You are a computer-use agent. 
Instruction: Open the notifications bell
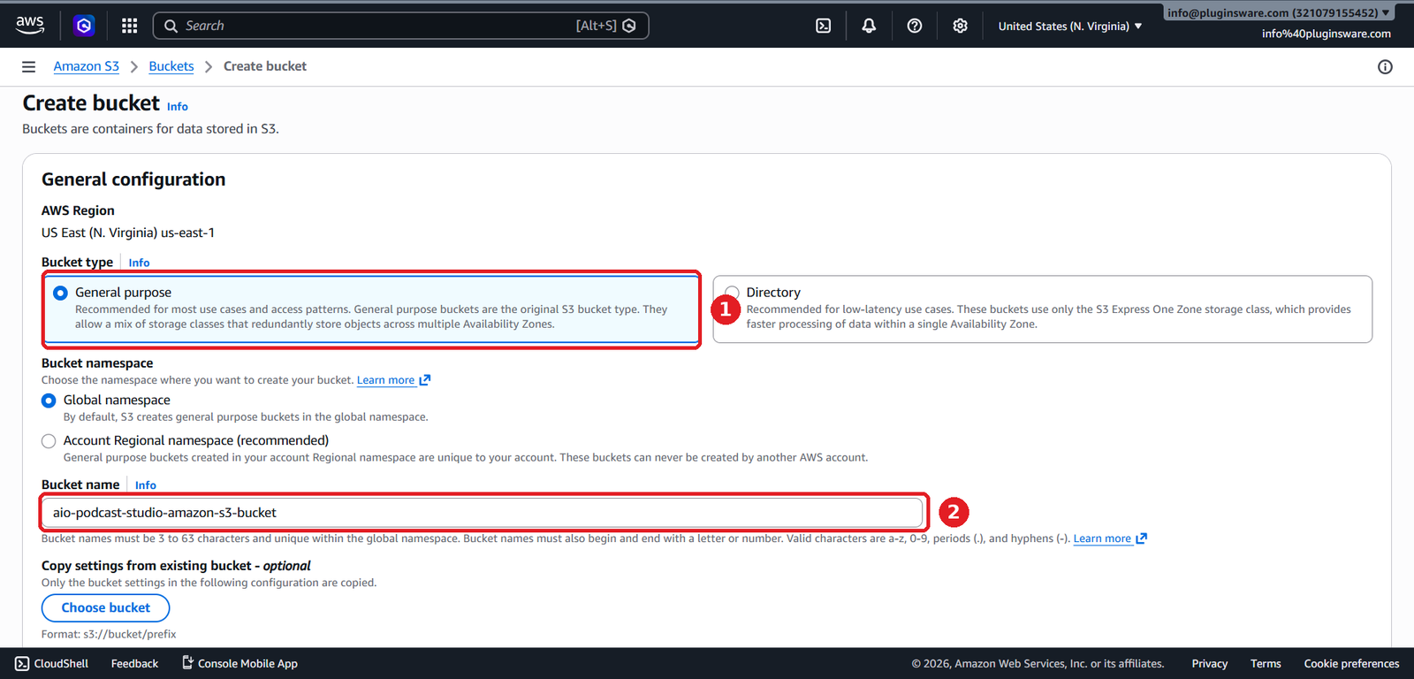869,26
